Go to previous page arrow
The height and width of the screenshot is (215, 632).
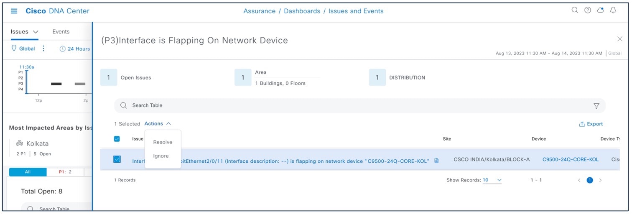pos(579,180)
